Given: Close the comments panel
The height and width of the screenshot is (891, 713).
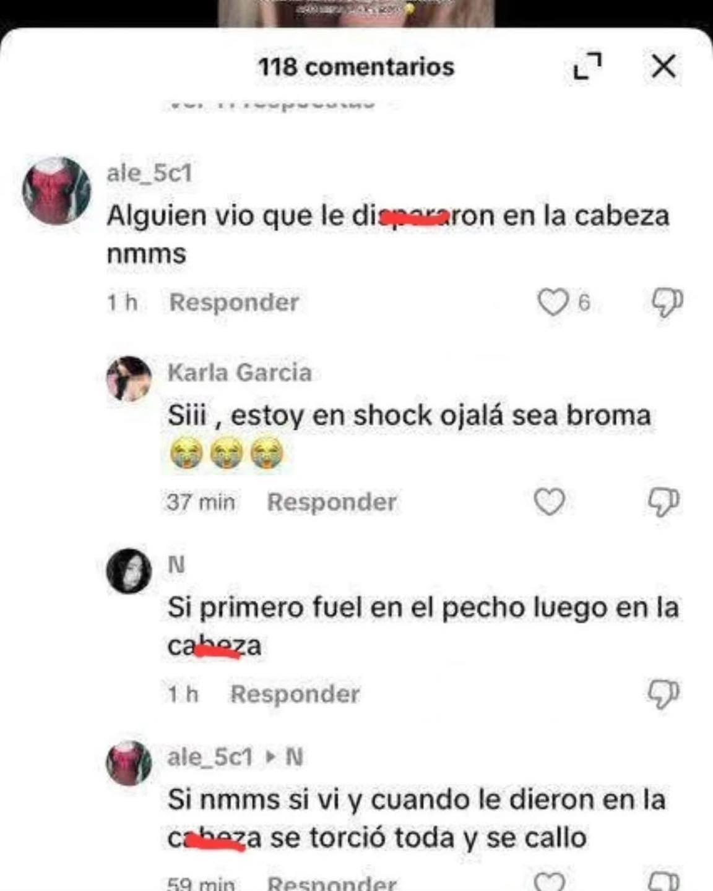Looking at the screenshot, I should (x=663, y=66).
